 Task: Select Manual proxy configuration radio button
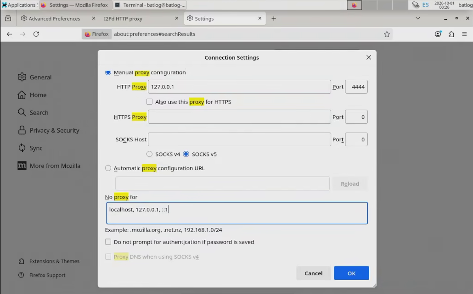click(108, 72)
